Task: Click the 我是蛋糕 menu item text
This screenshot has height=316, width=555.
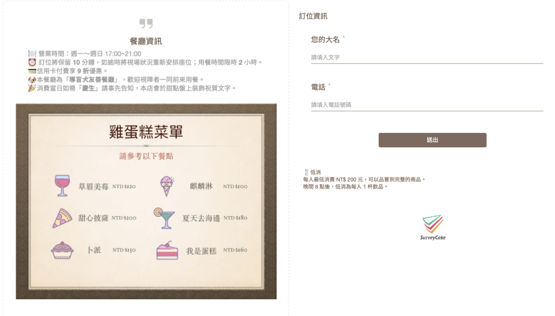Action: 201,251
